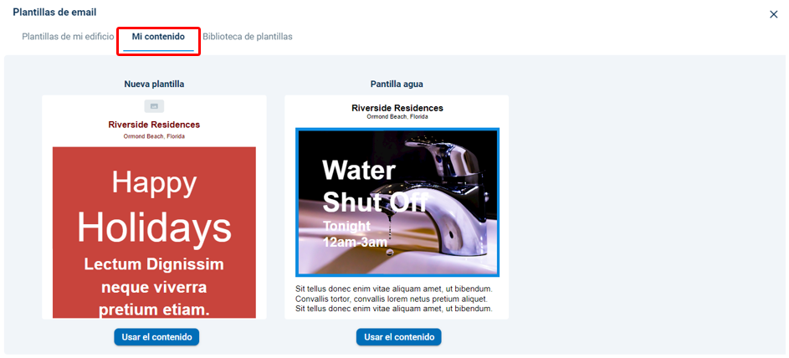Screen dimensions: 789x358
Task: Click the Water Shut Off headline text
Action: click(x=375, y=186)
